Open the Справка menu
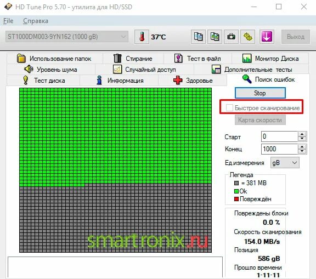 pyautogui.click(x=36, y=21)
